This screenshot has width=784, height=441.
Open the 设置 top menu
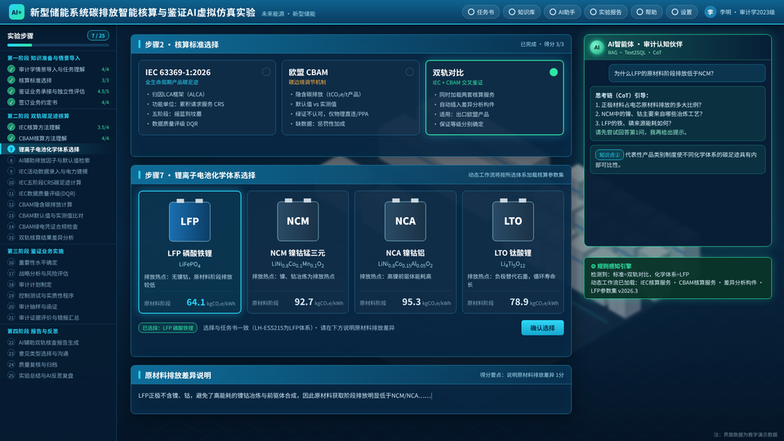681,12
